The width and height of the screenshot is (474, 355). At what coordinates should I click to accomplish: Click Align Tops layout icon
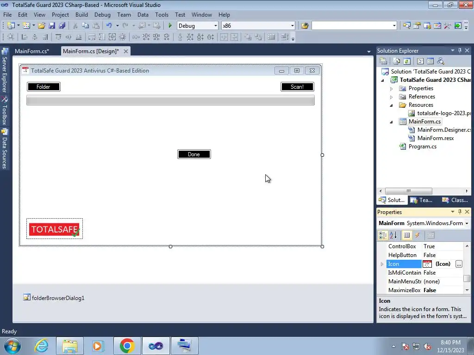tap(58, 37)
